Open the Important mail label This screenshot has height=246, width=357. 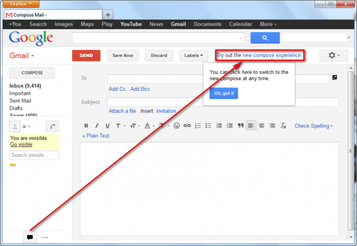pyautogui.click(x=20, y=93)
